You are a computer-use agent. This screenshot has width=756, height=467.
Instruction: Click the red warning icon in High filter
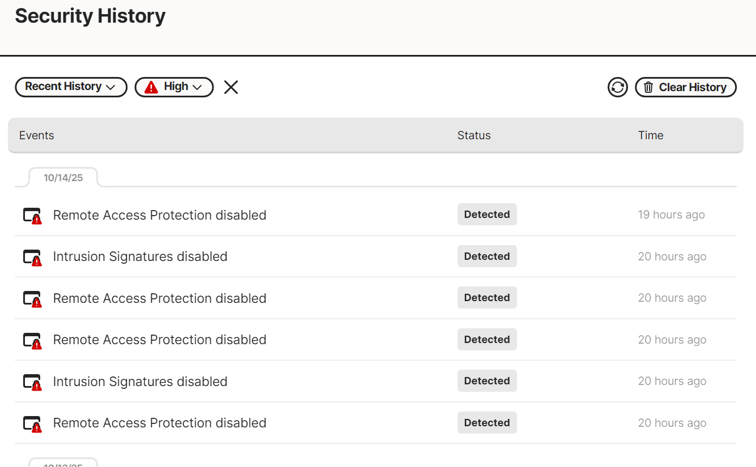(x=151, y=87)
